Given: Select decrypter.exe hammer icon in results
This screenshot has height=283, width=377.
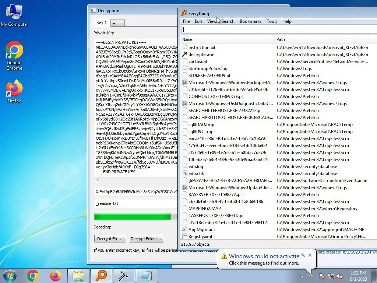Looking at the screenshot, I should click(185, 55).
